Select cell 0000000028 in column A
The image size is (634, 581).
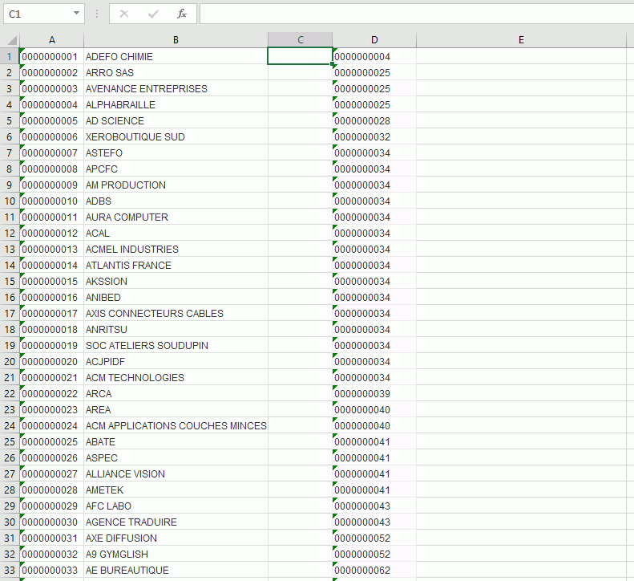pos(51,490)
